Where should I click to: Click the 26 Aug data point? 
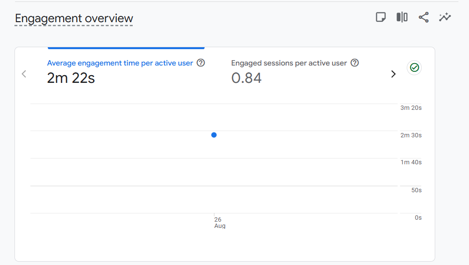click(x=214, y=135)
